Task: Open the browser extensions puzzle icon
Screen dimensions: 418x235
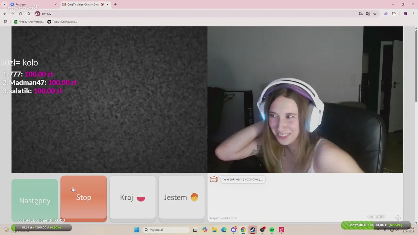Action: [x=394, y=14]
